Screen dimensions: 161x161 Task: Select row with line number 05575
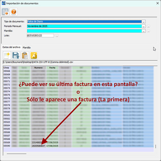(78, 95)
